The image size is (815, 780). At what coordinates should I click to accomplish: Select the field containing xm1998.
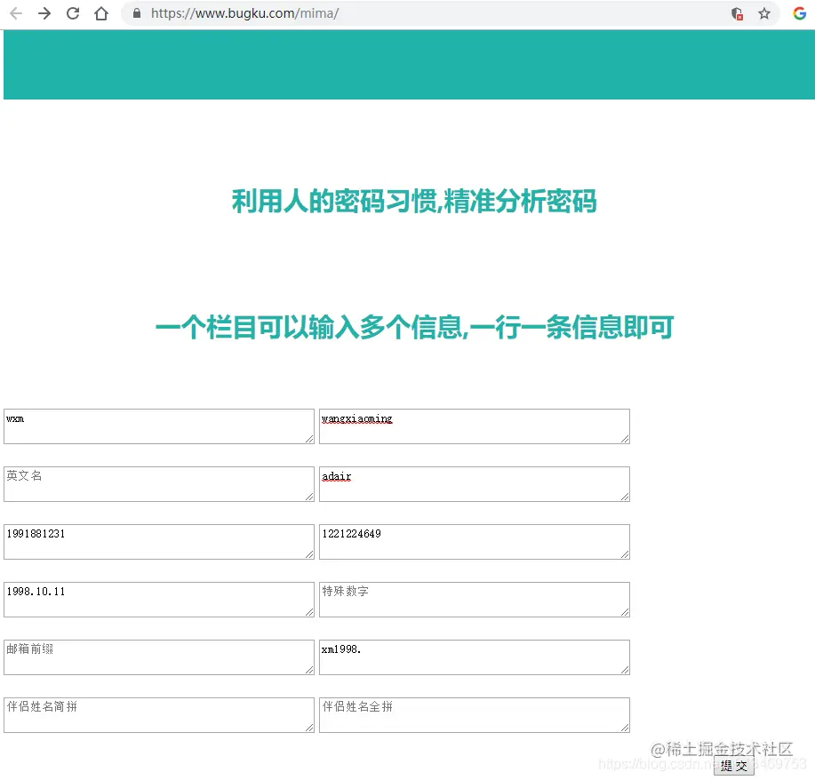click(x=475, y=657)
